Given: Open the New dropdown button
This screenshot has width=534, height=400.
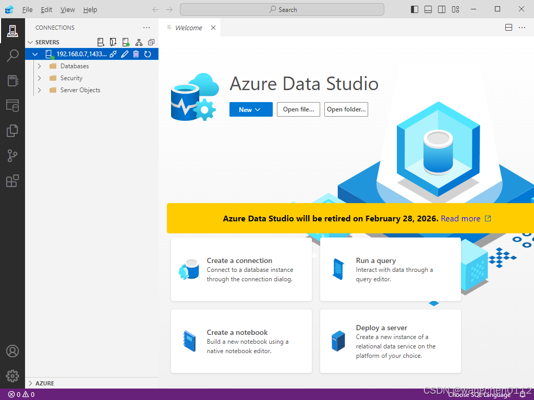Looking at the screenshot, I should click(251, 109).
